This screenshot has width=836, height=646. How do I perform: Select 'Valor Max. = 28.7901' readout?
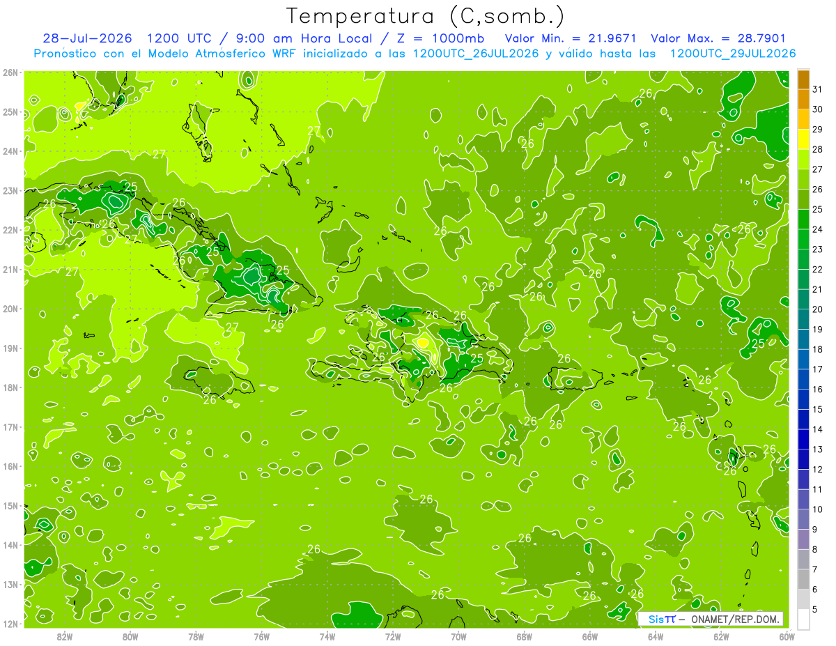[x=718, y=38]
